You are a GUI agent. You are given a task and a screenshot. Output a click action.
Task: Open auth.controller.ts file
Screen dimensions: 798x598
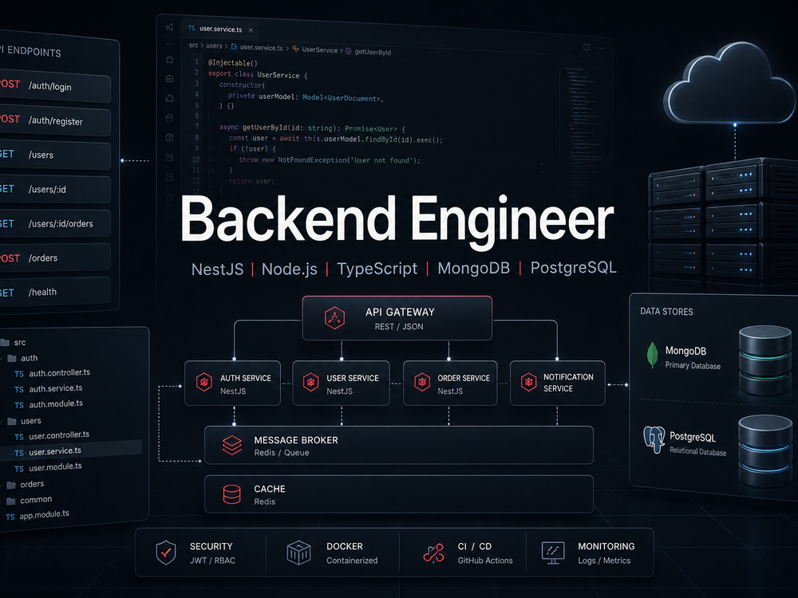(52, 373)
